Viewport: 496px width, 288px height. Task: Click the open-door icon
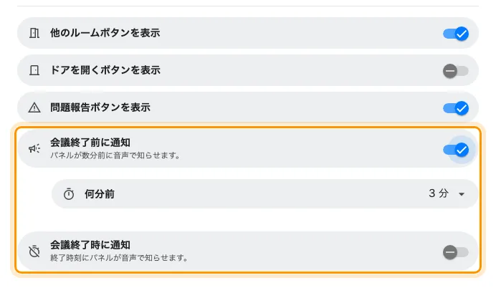pyautogui.click(x=34, y=70)
